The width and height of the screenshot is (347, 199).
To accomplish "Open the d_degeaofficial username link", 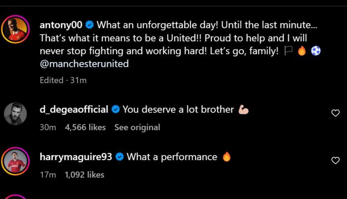I will tap(74, 109).
